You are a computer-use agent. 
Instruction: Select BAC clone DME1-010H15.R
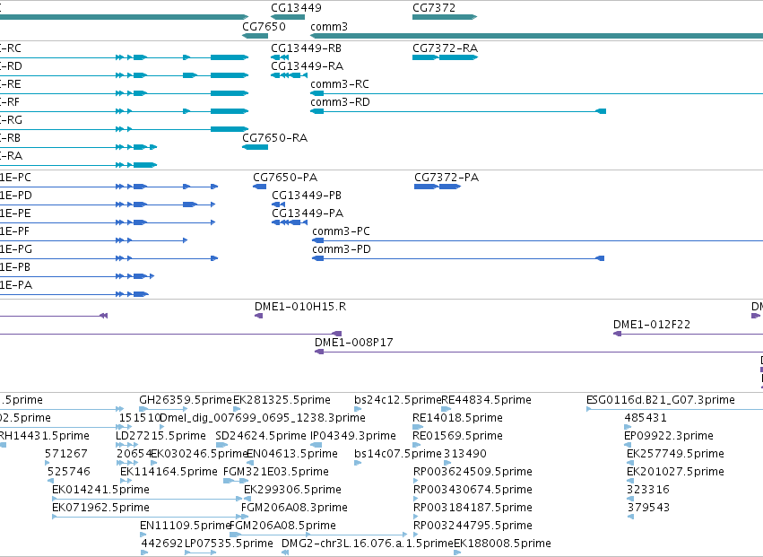[300, 306]
